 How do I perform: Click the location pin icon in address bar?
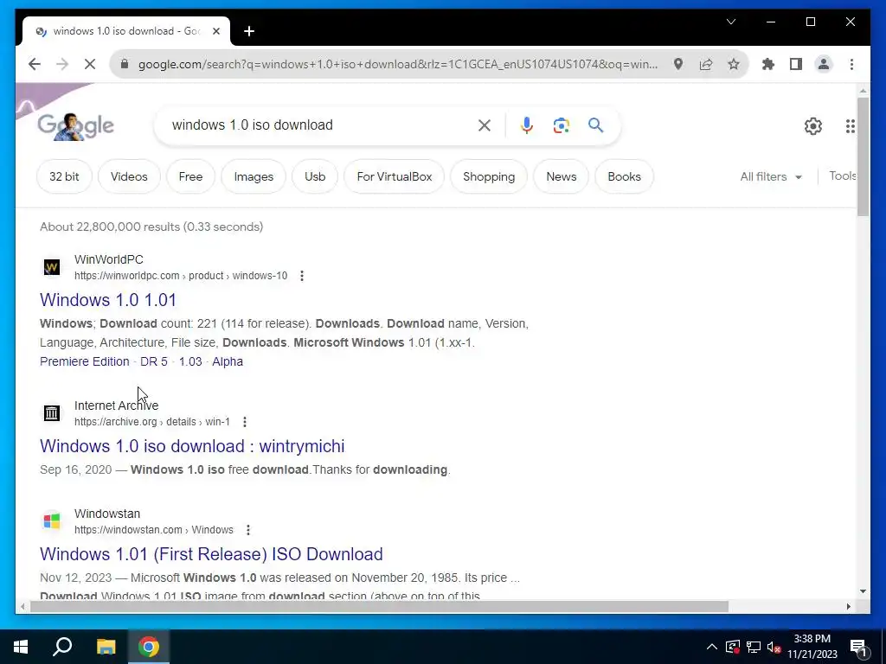pyautogui.click(x=678, y=64)
